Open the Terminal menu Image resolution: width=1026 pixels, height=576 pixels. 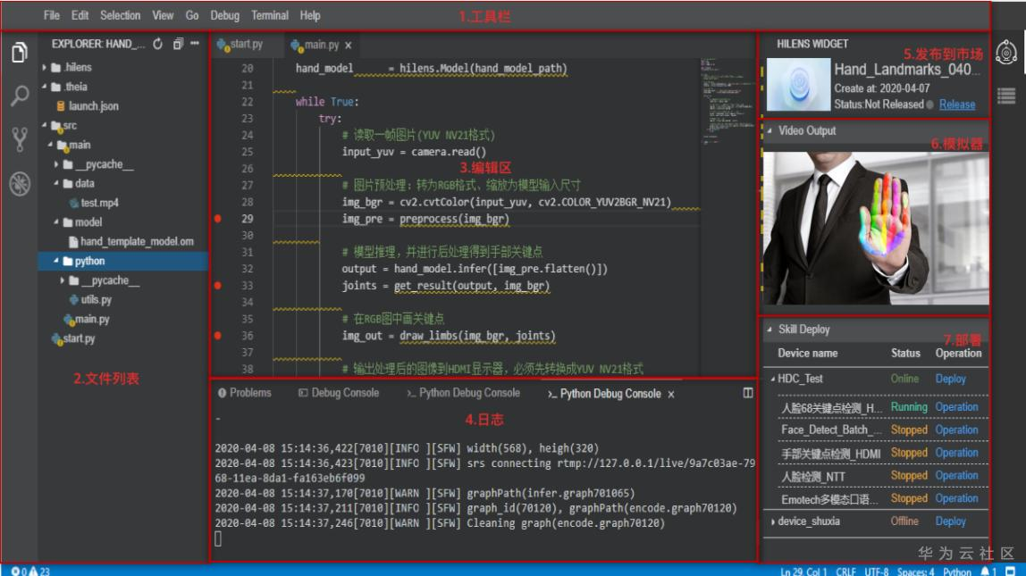click(x=269, y=15)
